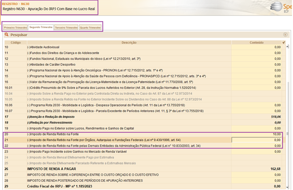The height and width of the screenshot is (190, 293).
Task: Click value cell for PRONON row 14
Action: click(x=257, y=70)
